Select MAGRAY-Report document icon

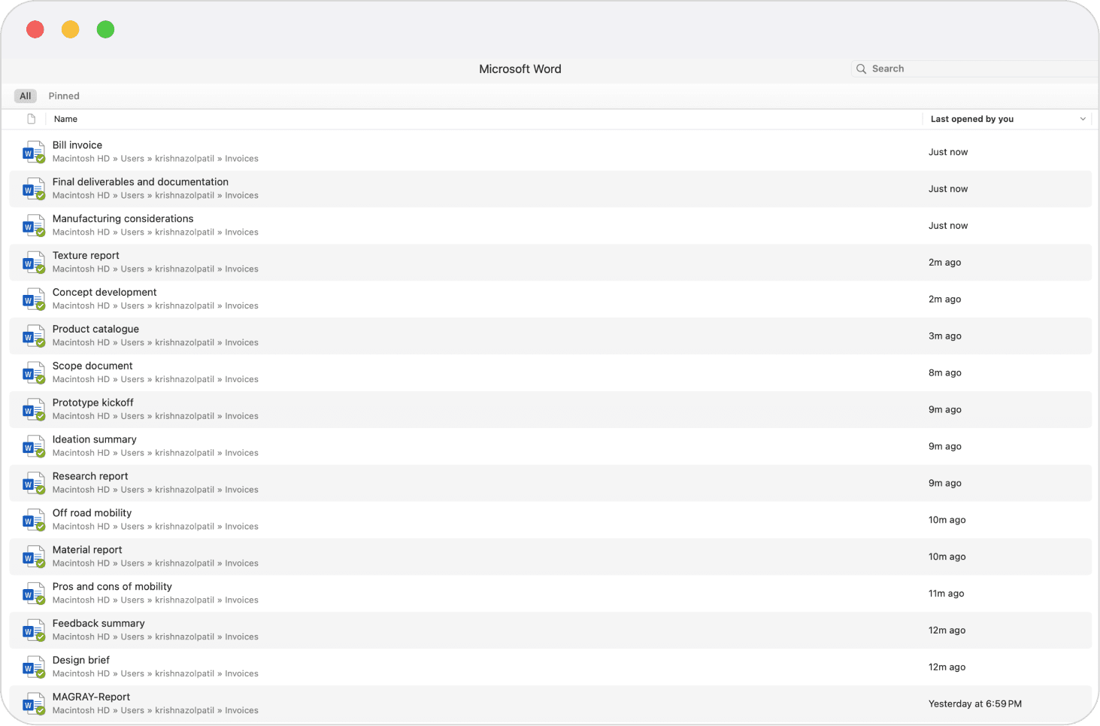tap(33, 705)
